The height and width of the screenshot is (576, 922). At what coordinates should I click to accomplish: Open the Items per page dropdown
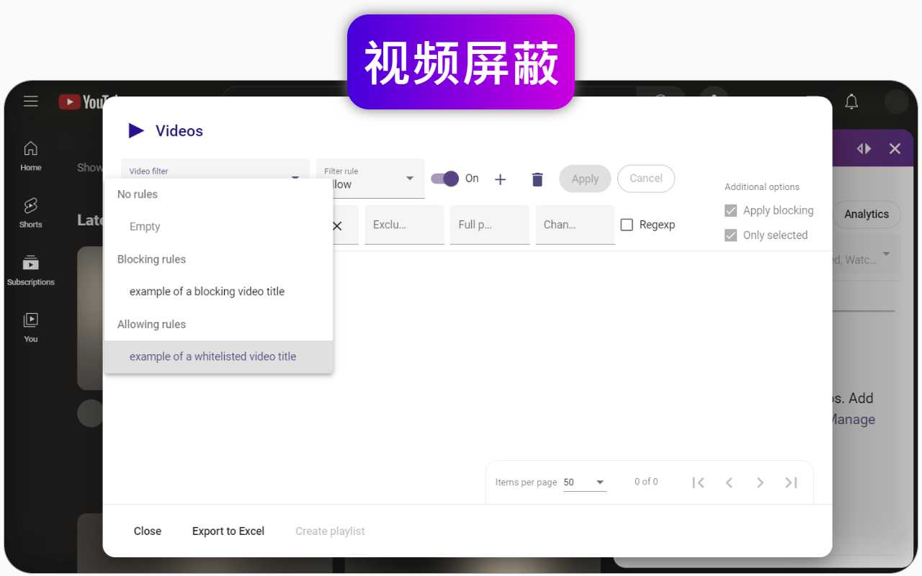point(600,482)
